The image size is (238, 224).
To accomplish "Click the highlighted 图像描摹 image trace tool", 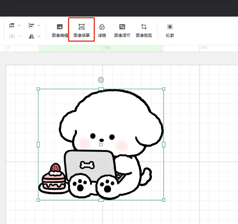I will click(x=81, y=30).
